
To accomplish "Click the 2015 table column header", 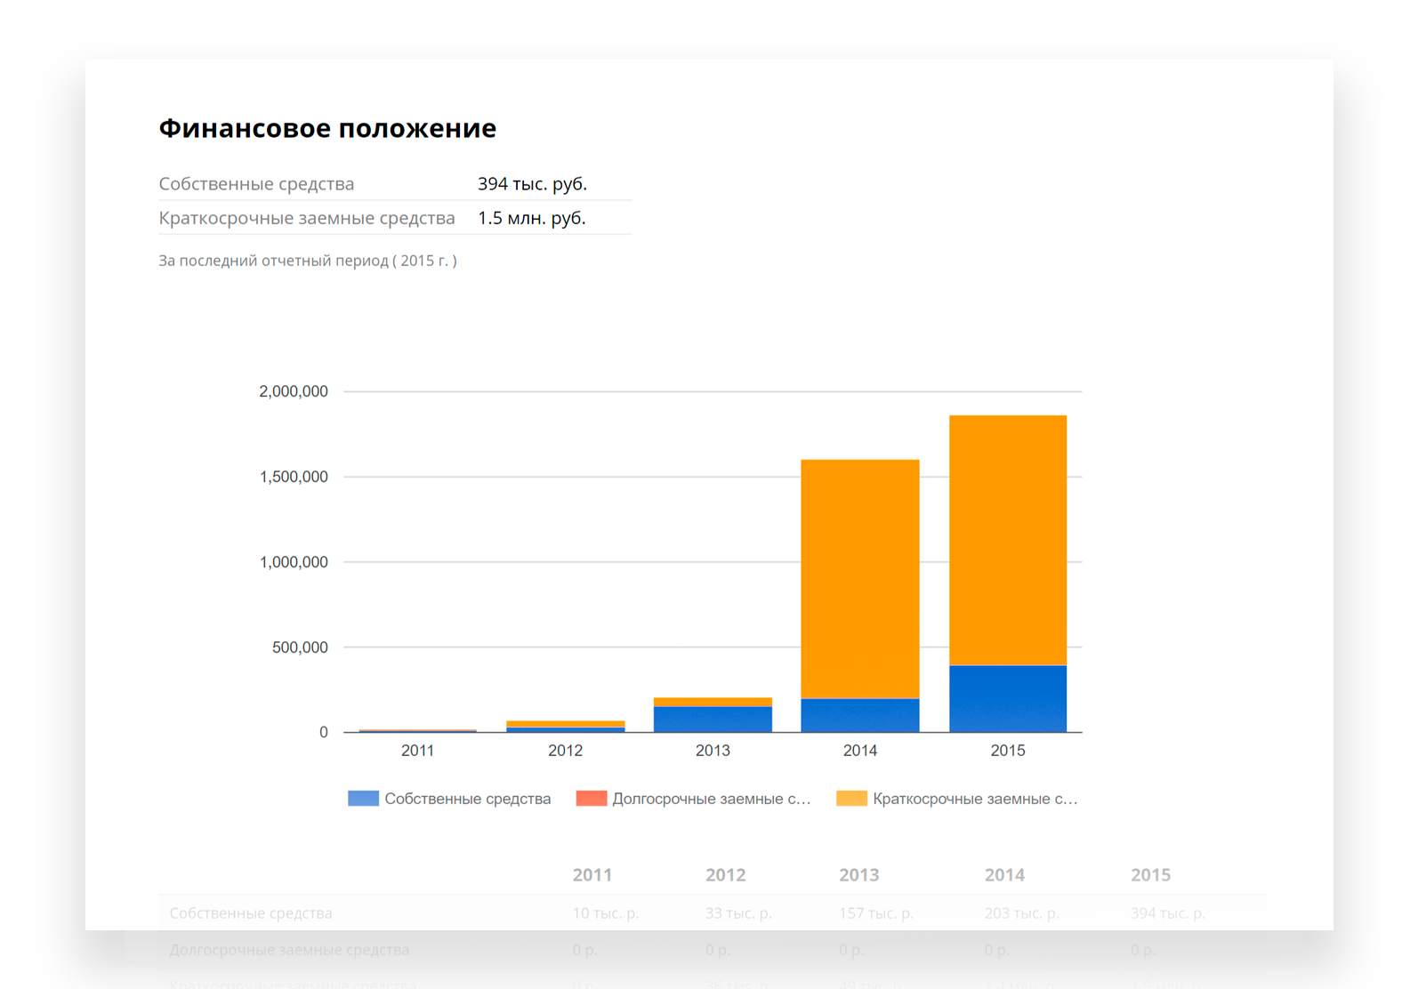I will pyautogui.click(x=1151, y=875).
